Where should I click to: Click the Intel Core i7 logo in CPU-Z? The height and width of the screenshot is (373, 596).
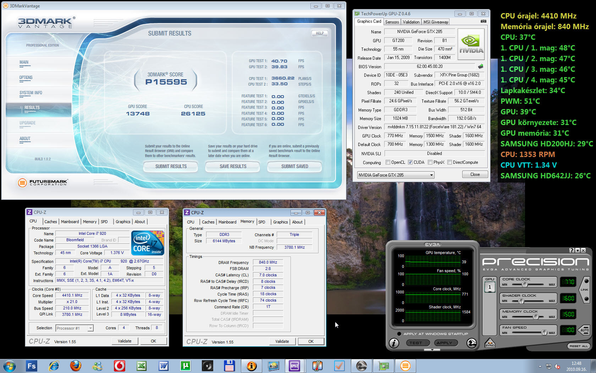coord(148,243)
